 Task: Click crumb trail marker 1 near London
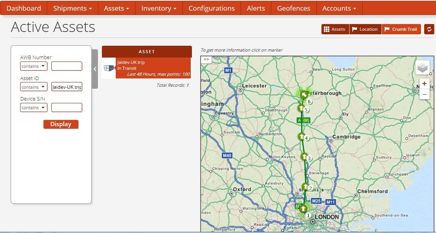303,208
